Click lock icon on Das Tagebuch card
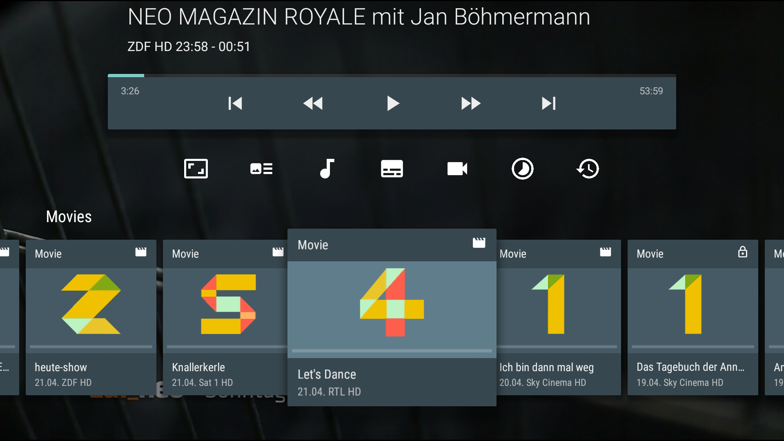 pos(743,252)
